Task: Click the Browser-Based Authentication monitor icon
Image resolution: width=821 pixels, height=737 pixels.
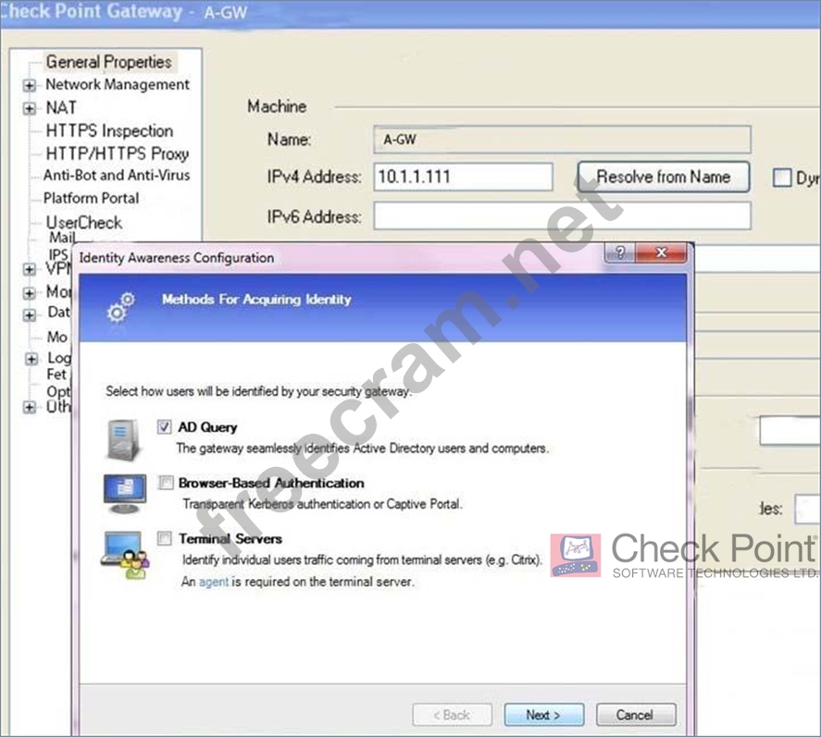Action: [x=125, y=493]
